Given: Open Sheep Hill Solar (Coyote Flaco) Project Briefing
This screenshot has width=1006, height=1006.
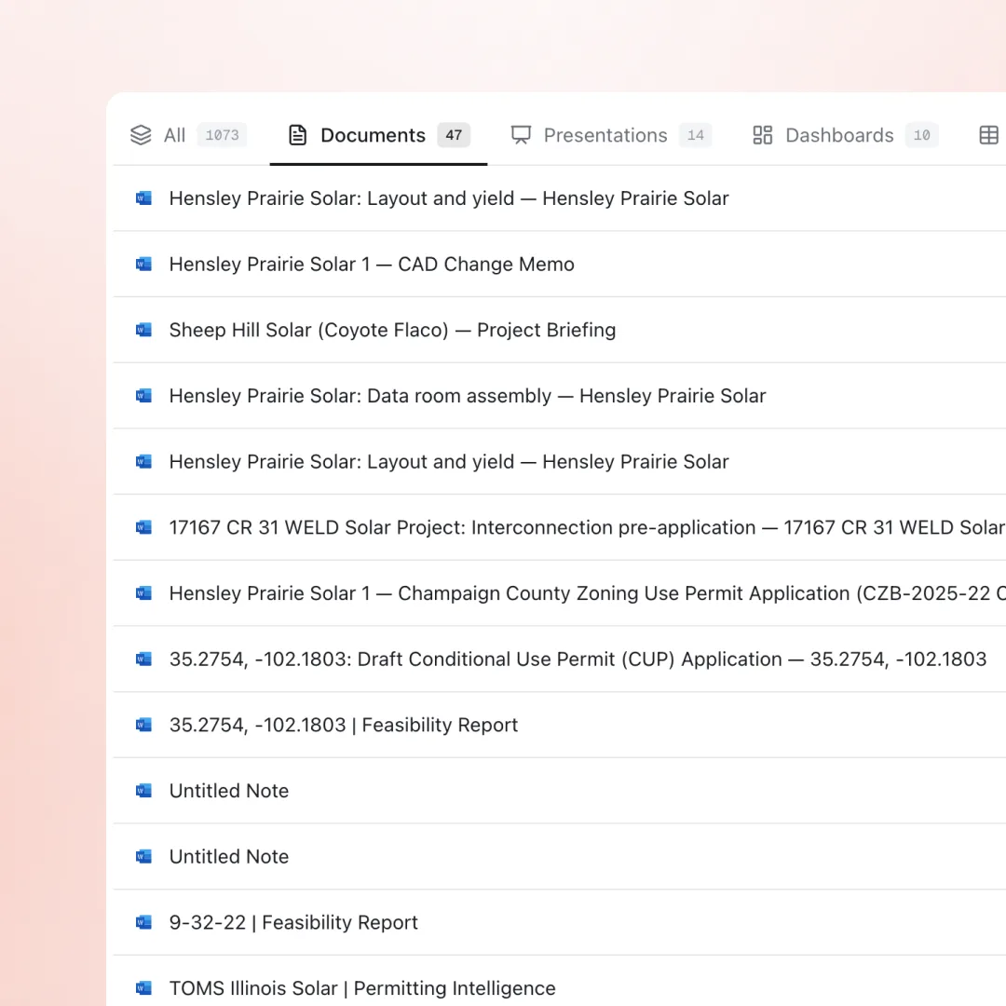Looking at the screenshot, I should [x=393, y=330].
